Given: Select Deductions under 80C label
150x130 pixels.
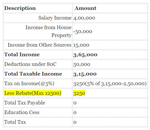Looking at the screenshot, I should click(30, 64).
